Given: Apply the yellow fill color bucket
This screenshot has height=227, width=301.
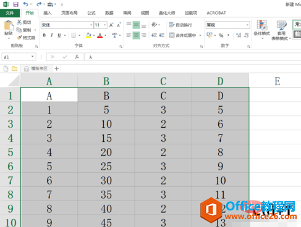Looking at the screenshot, I should point(88,35).
